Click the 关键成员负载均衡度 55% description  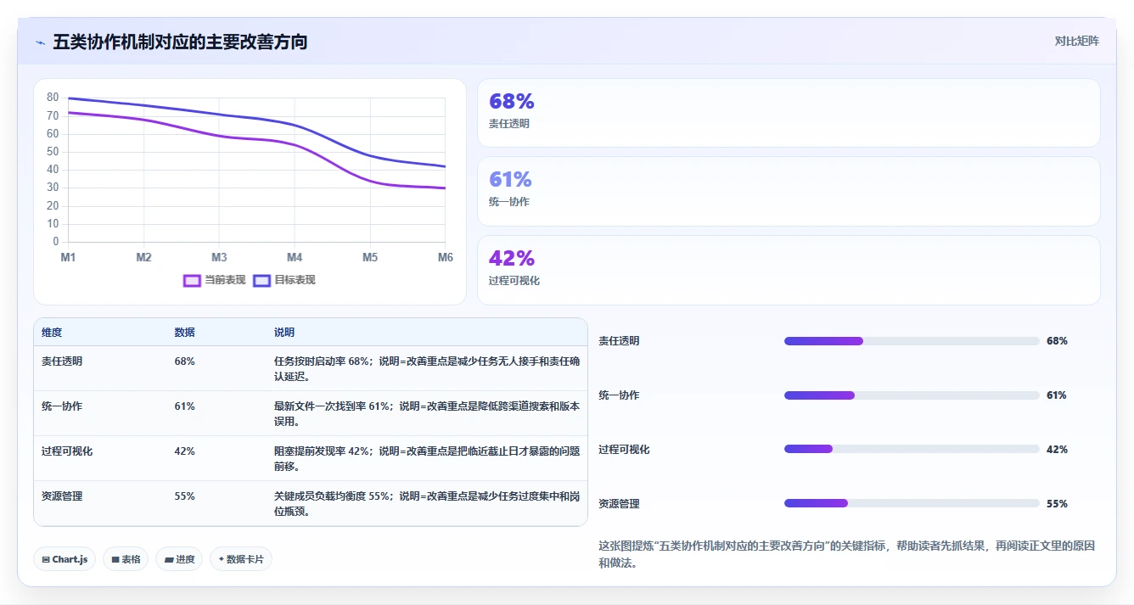click(427, 504)
